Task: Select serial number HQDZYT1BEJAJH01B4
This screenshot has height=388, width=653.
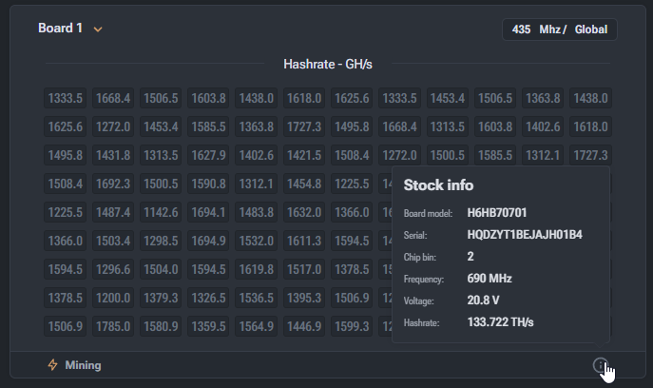Action: tap(525, 235)
